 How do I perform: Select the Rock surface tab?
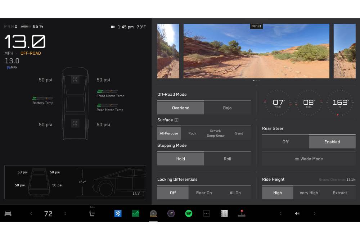pos(192,133)
